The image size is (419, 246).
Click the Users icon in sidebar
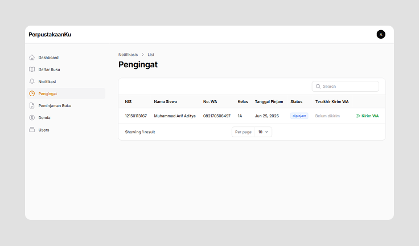point(32,130)
